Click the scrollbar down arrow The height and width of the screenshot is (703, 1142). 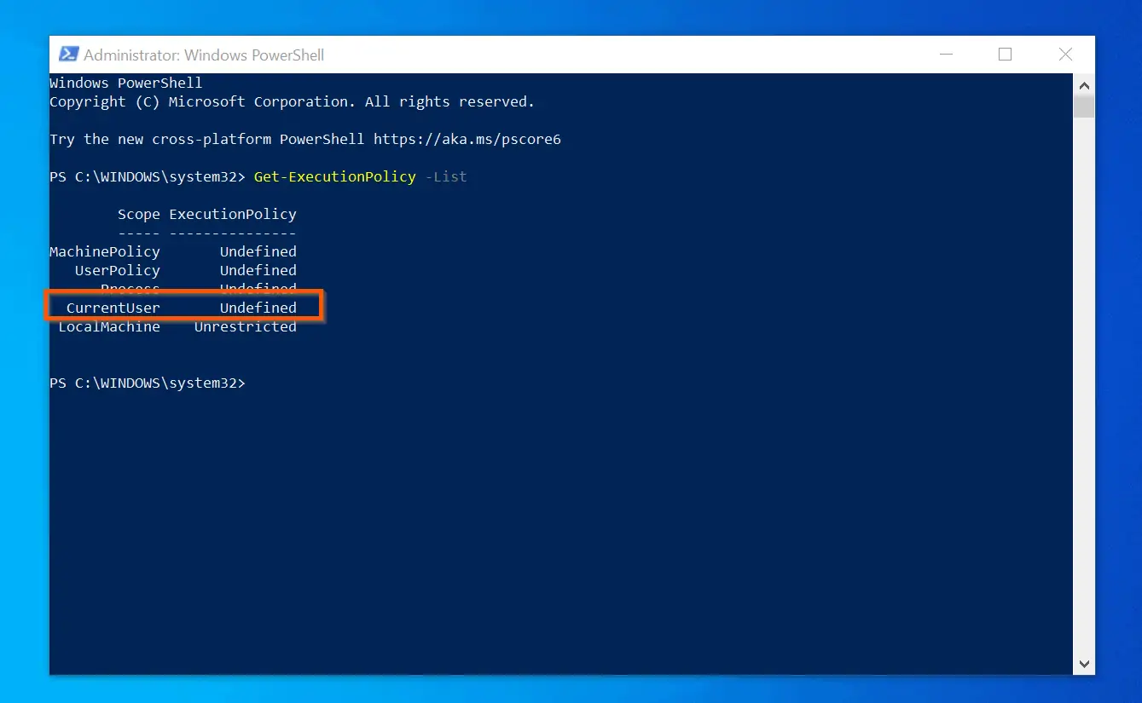coord(1084,664)
